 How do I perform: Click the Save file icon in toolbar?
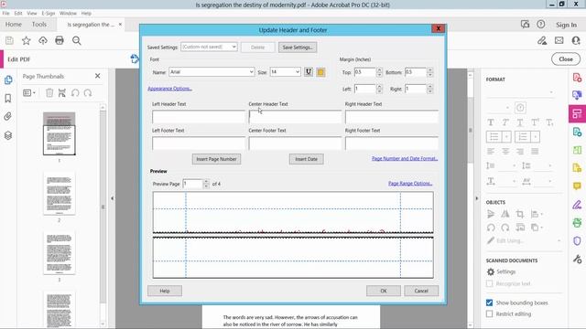[x=9, y=40]
